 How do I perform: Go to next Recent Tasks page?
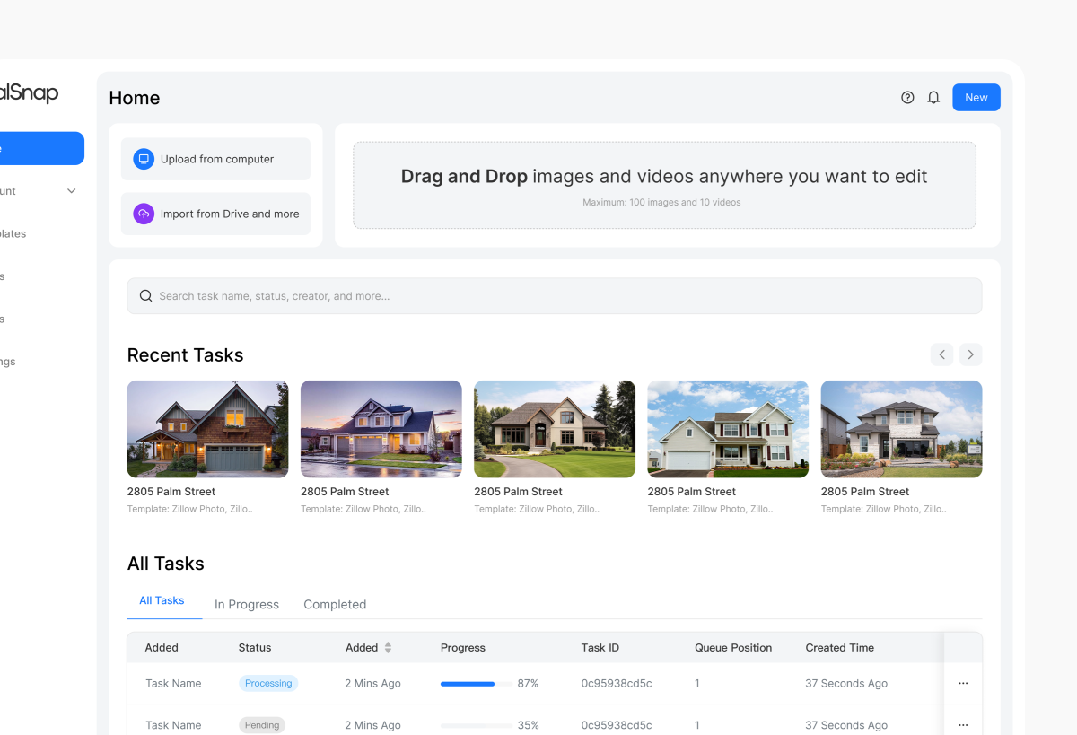click(970, 354)
